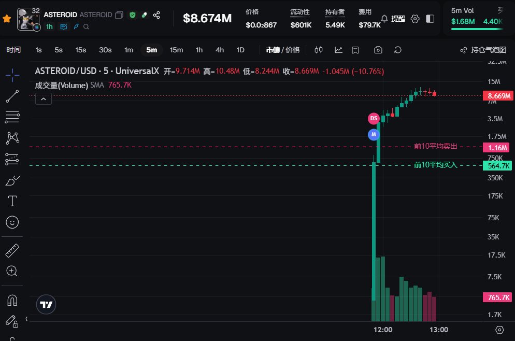Select the crosshair cursor tool
The height and width of the screenshot is (341, 515).
[x=12, y=75]
